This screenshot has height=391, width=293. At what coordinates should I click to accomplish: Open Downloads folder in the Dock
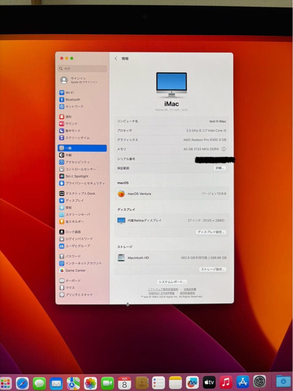click(x=283, y=381)
